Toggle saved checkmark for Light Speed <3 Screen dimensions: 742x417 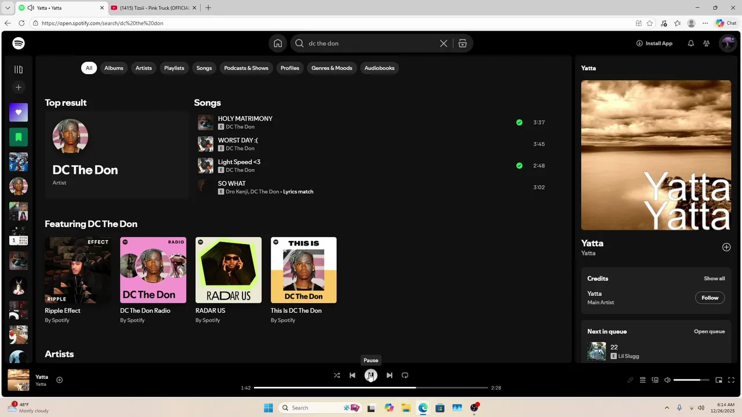pyautogui.click(x=519, y=166)
